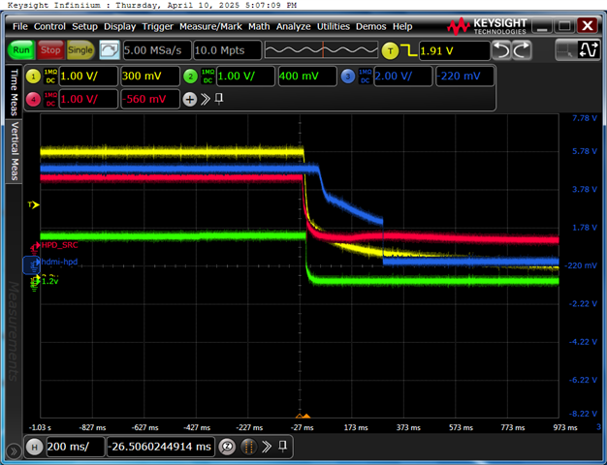Viewport: 607px width, 465px height.
Task: Click the zoom box selection icon
Action: click(565, 50)
